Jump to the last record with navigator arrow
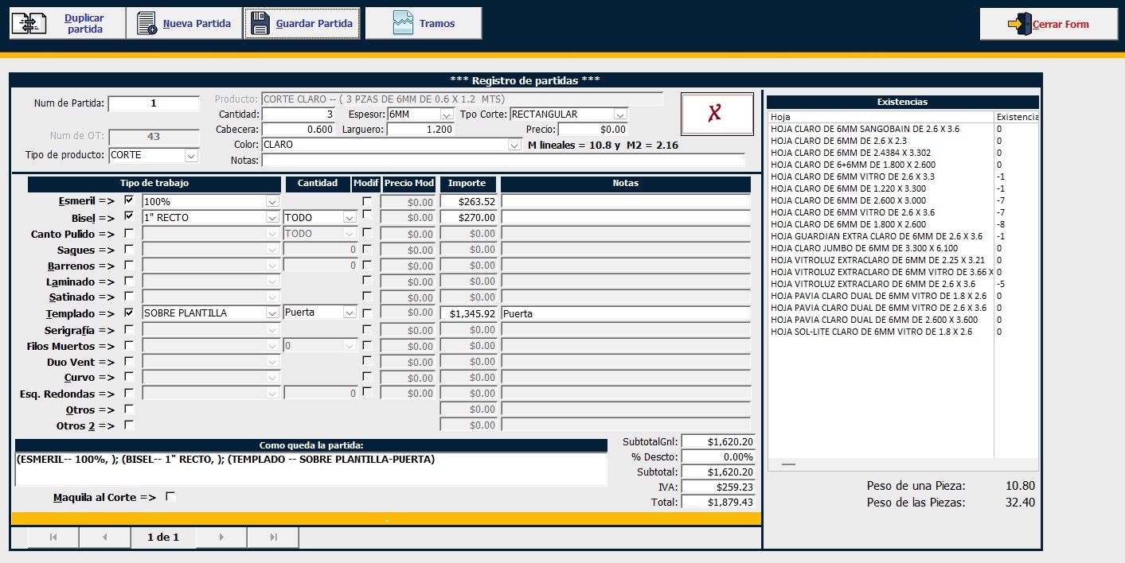Image resolution: width=1125 pixels, height=563 pixels. (273, 538)
